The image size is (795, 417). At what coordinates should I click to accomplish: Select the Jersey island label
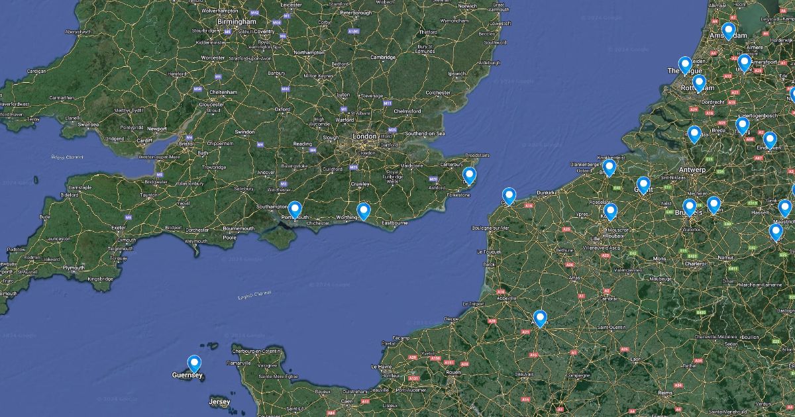pyautogui.click(x=219, y=402)
